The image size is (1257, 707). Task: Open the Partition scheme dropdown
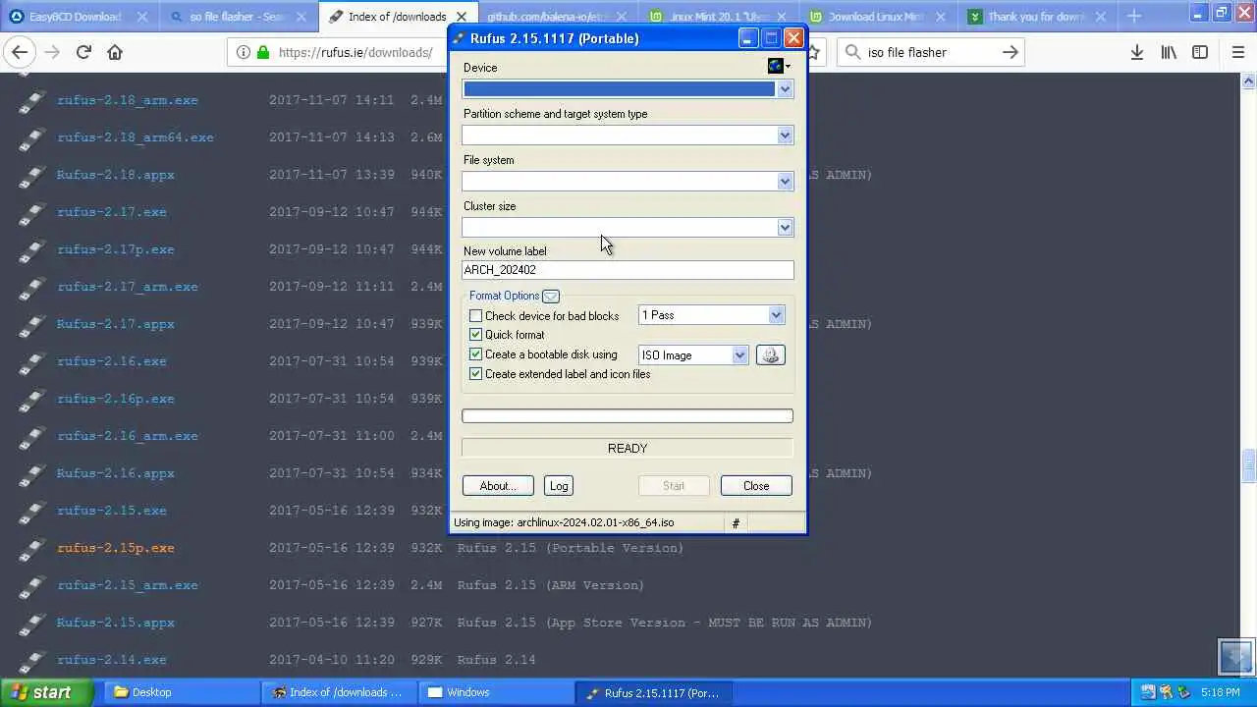[785, 136]
